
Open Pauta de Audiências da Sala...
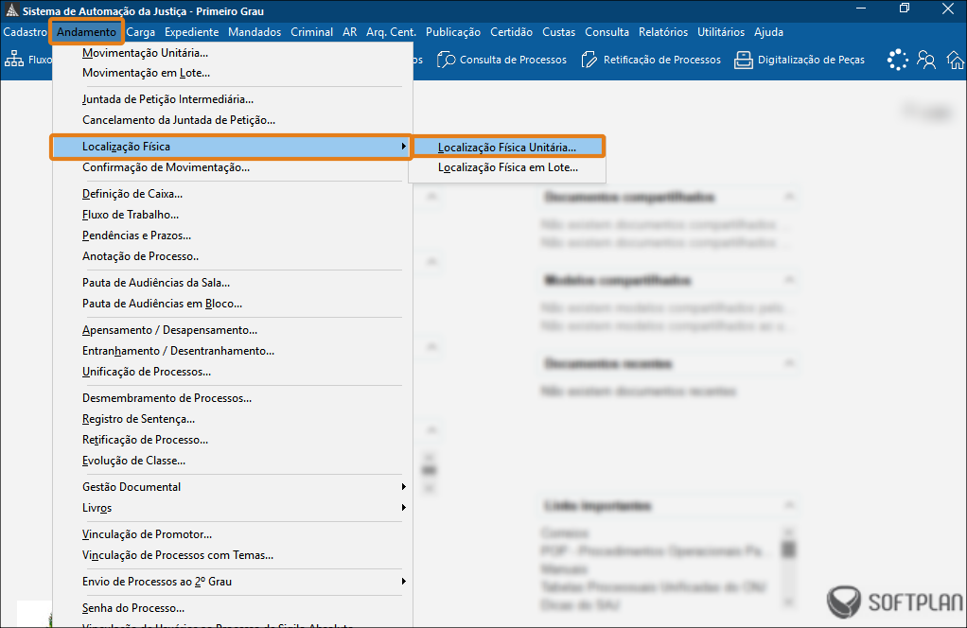[231, 283]
